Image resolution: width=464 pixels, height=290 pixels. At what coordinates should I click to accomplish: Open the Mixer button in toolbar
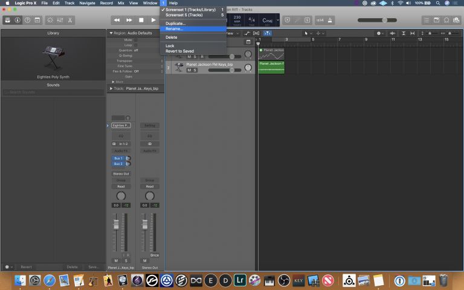(x=60, y=20)
